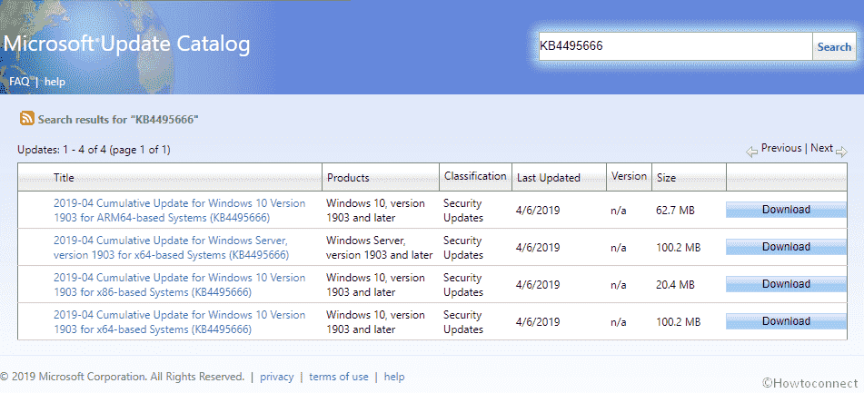Select the 100.2 MB size in Windows Server row
This screenshot has width=864, height=393.
coord(679,248)
